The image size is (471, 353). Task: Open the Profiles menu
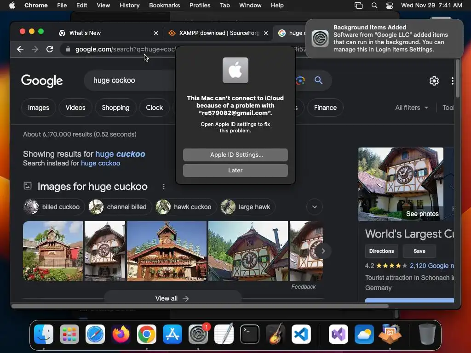coord(200,5)
